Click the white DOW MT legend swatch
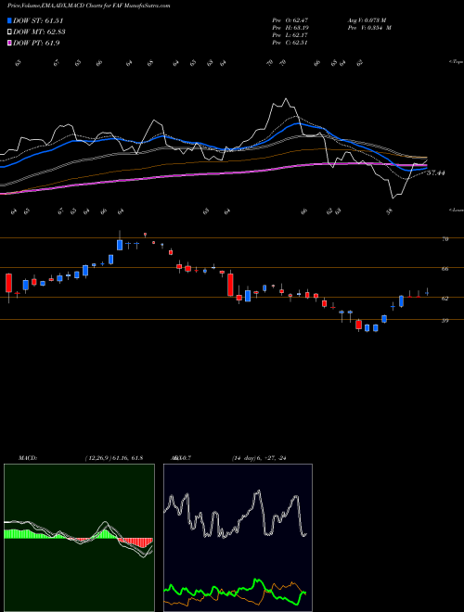 (9, 32)
